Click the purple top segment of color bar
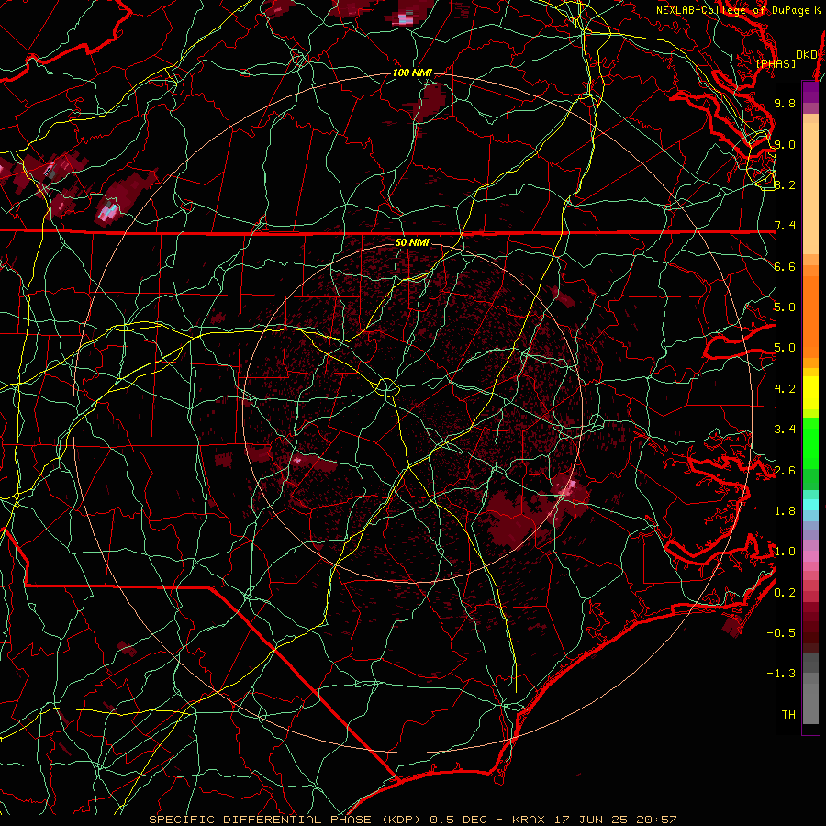The width and height of the screenshot is (826, 826). click(x=810, y=92)
